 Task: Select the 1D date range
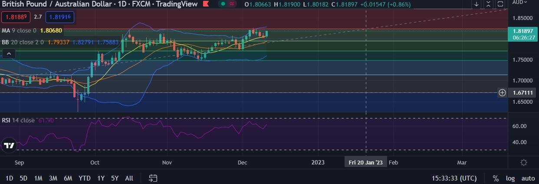9,178
